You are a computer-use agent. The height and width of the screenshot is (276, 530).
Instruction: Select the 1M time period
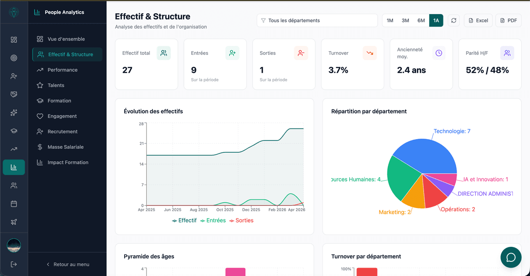point(390,20)
